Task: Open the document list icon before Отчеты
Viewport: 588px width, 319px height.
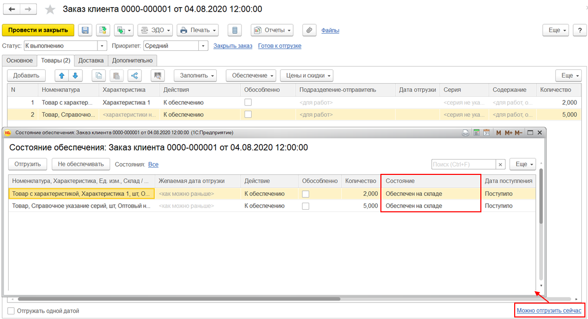Action: [x=235, y=30]
